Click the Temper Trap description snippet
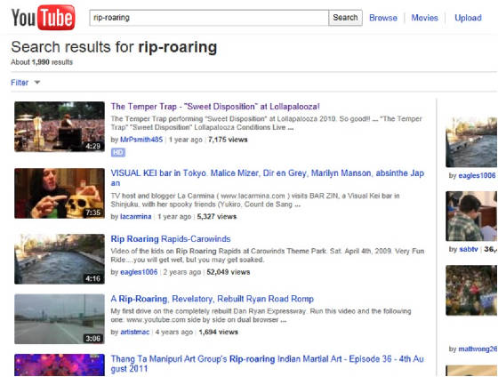The width and height of the screenshot is (498, 377). point(266,124)
